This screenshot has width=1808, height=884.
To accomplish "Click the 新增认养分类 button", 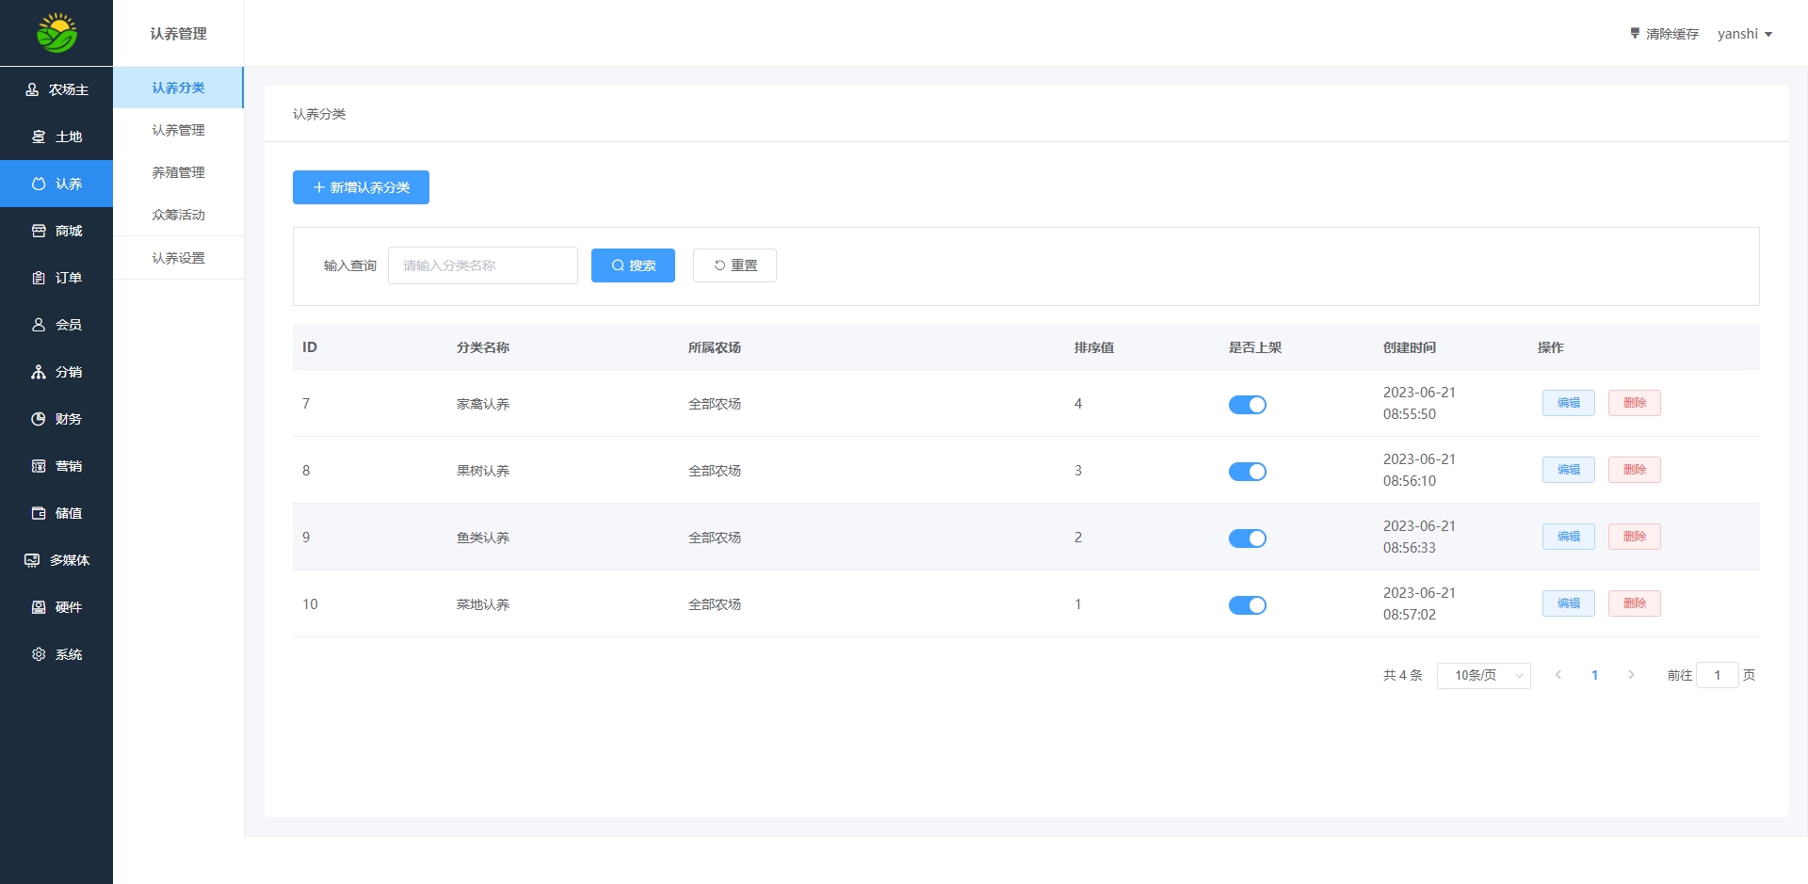I will 361,187.
